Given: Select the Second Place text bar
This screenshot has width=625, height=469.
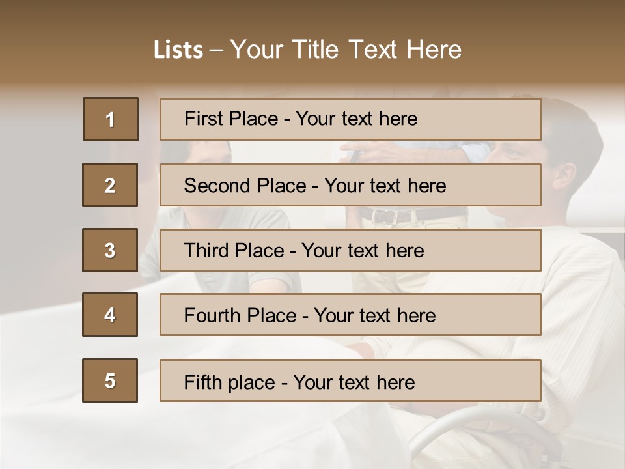Looking at the screenshot, I should point(350,185).
